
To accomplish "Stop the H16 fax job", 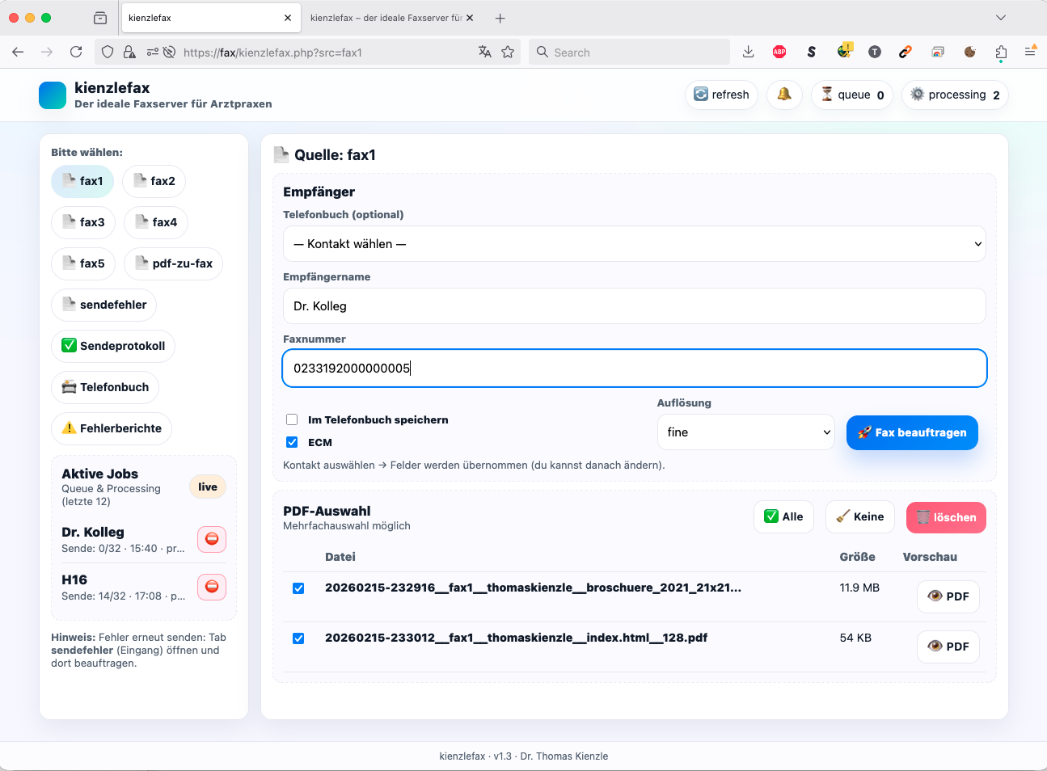I will point(212,587).
